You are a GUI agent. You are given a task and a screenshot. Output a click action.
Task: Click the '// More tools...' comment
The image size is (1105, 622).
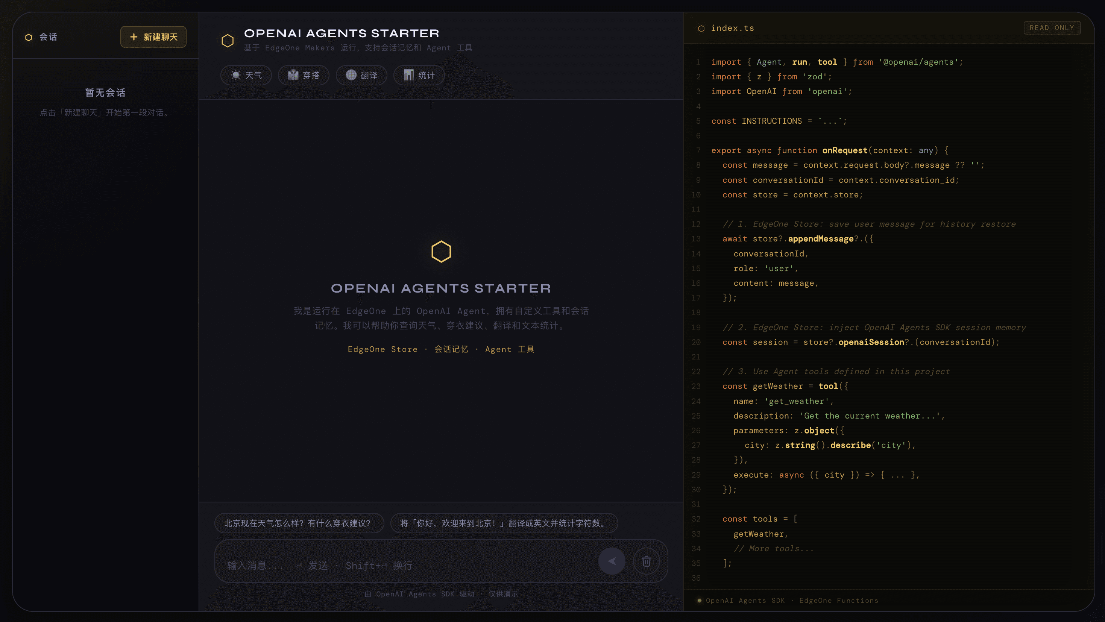coord(773,548)
